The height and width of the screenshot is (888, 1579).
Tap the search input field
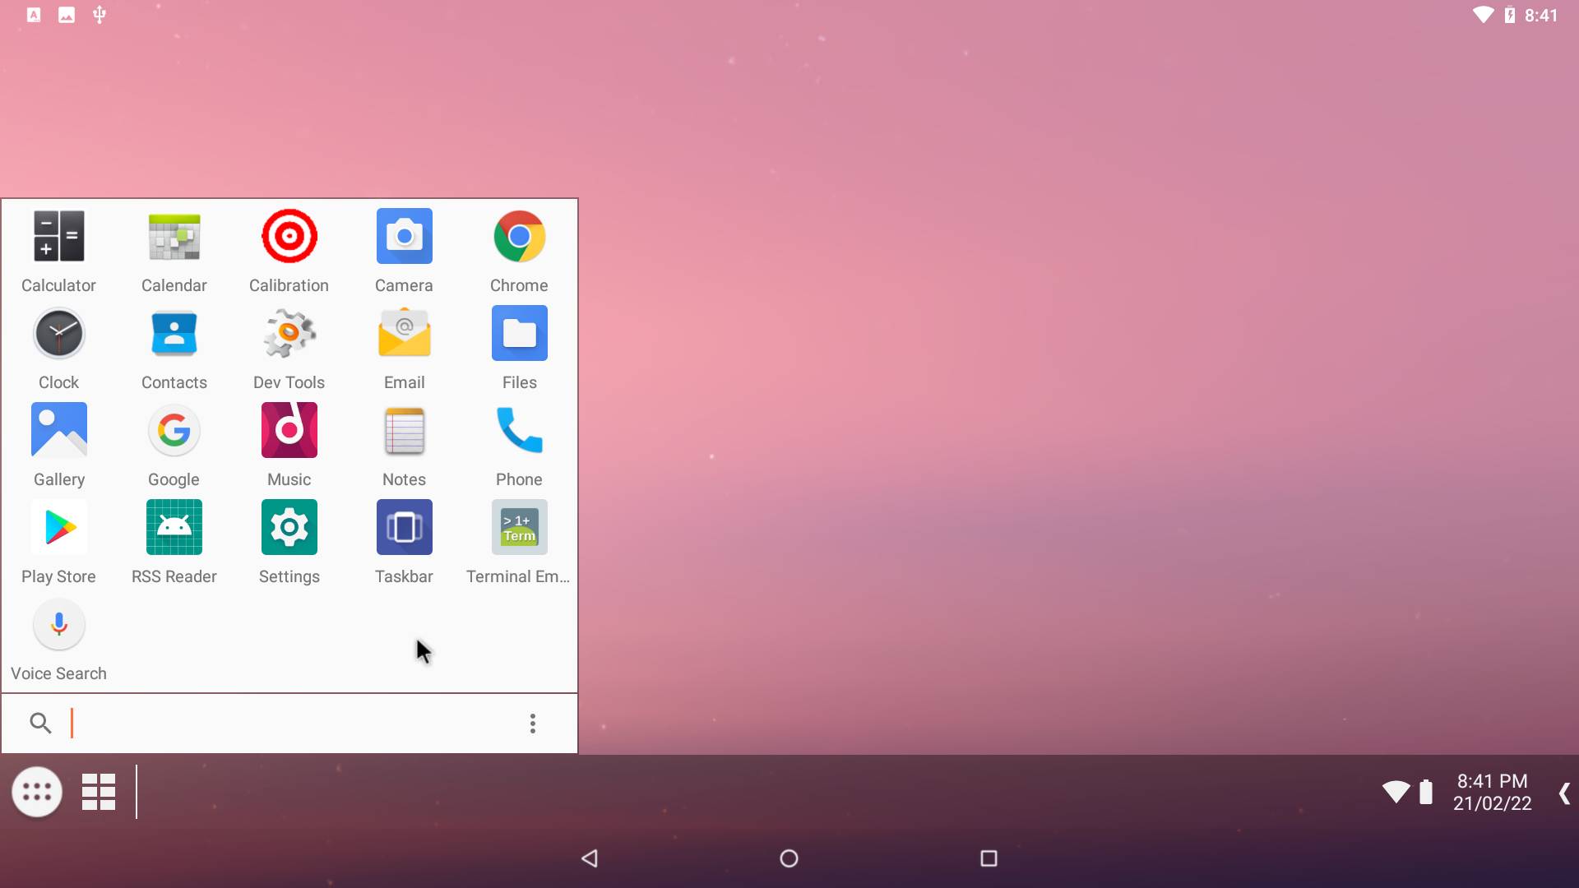pos(289,722)
